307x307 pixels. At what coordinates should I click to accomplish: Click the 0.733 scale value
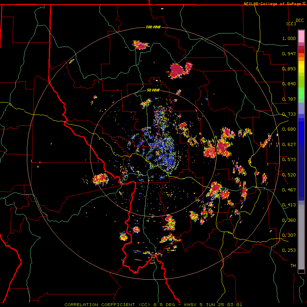(x=289, y=114)
